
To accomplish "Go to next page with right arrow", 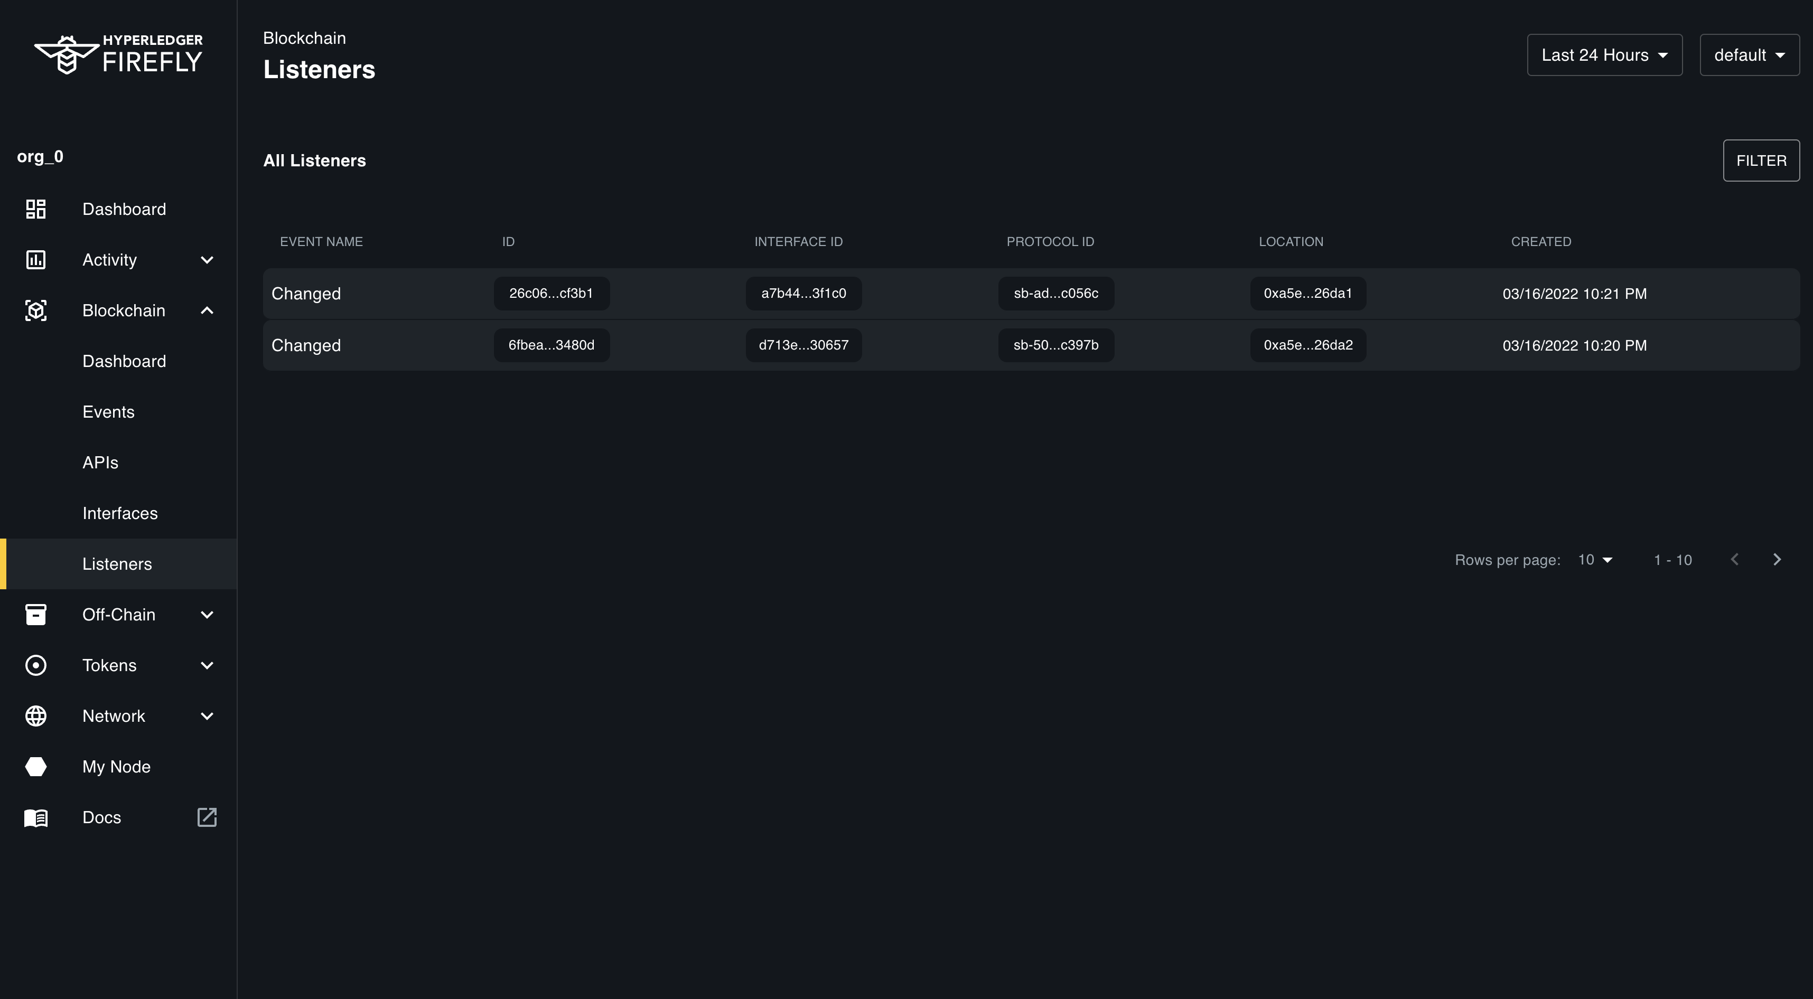I will (x=1777, y=559).
